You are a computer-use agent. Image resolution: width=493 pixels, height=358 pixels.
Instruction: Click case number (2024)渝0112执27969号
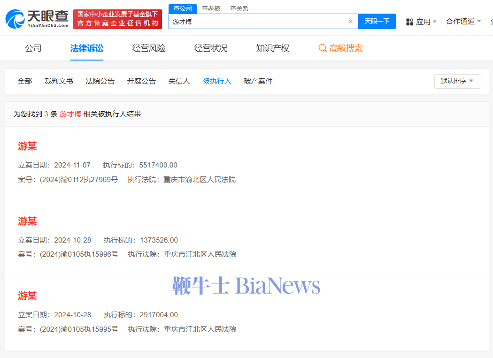78,180
